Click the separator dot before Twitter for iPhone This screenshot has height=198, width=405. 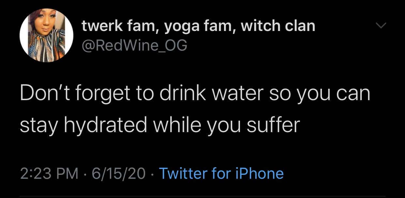[153, 174]
